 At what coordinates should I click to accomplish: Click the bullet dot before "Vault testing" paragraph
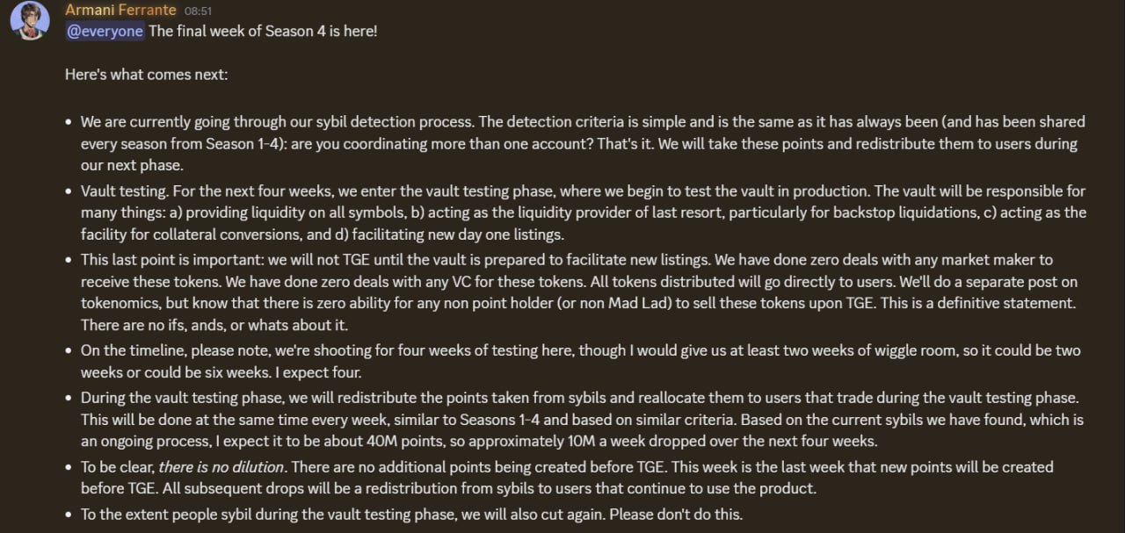pyautogui.click(x=69, y=191)
